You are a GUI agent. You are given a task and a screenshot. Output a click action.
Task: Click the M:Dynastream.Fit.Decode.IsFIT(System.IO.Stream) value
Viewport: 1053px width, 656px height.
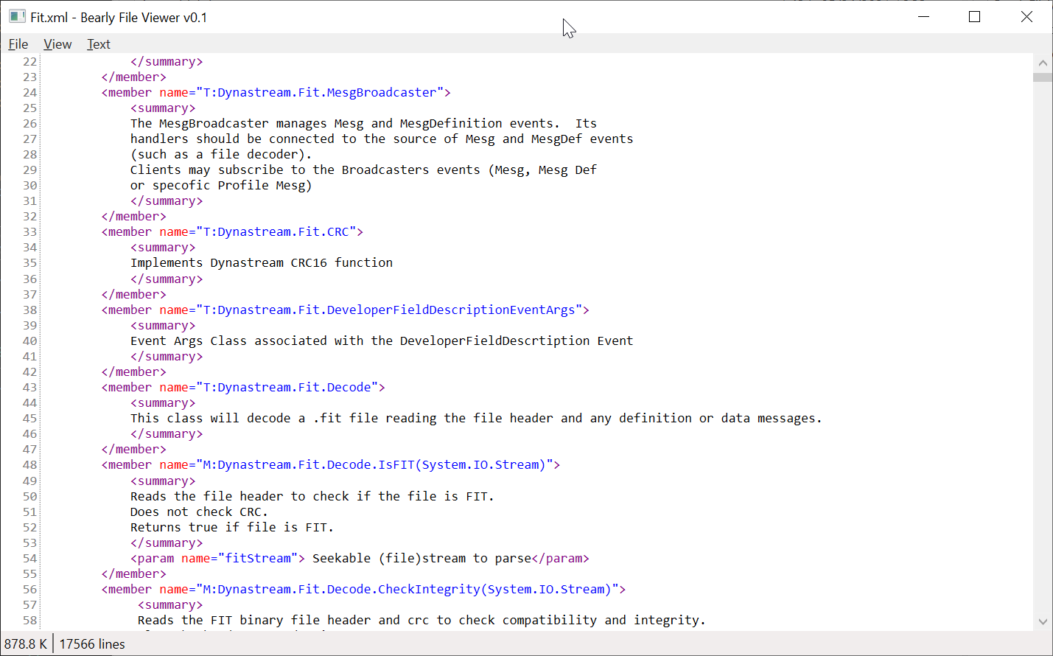[x=374, y=464]
